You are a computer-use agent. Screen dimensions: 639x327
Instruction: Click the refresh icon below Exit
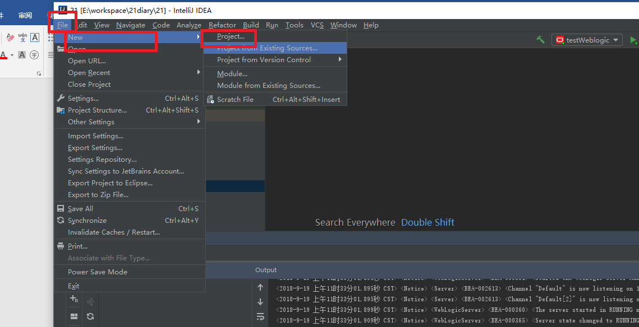coord(90,316)
